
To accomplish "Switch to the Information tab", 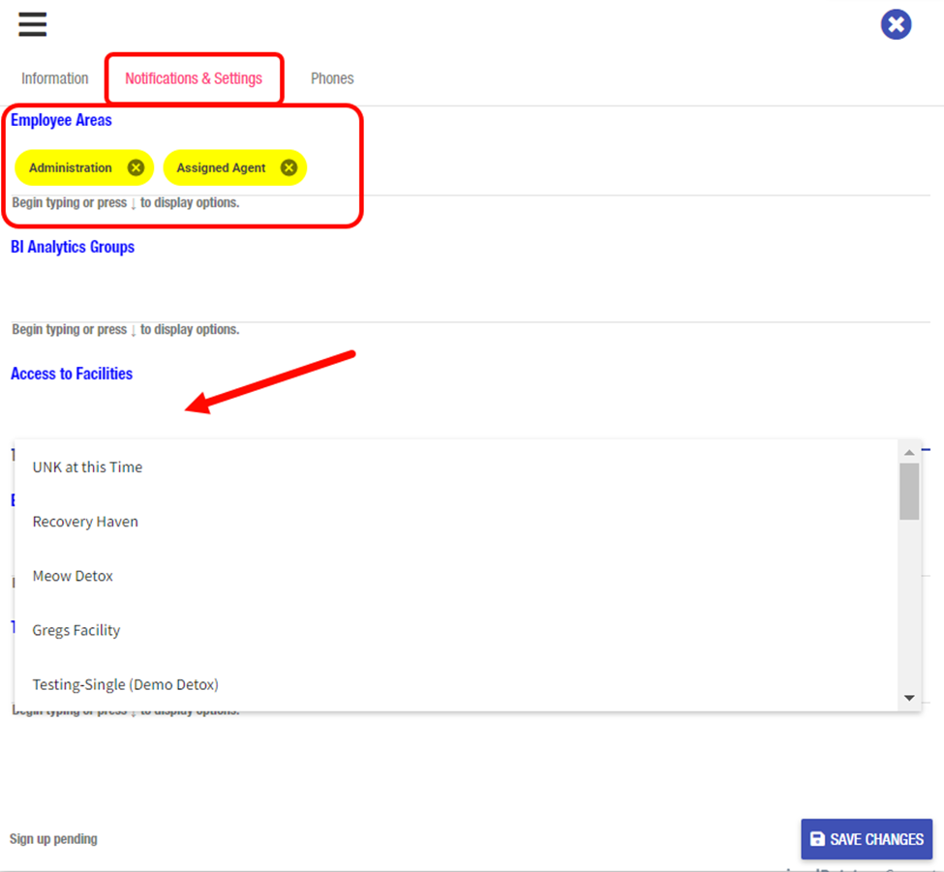I will click(55, 78).
